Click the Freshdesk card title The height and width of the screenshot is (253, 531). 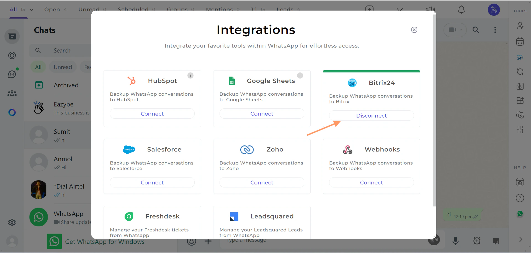(163, 216)
